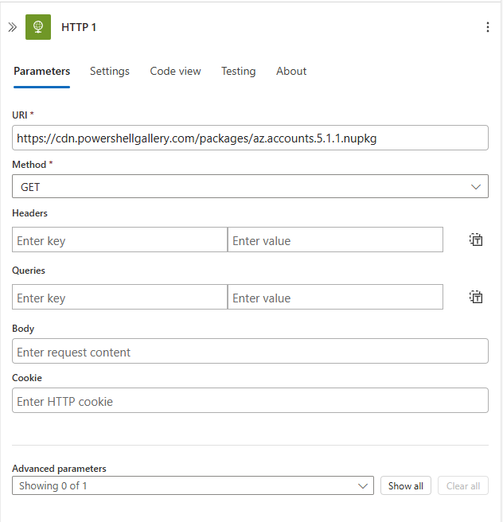Open the three-dot more options menu
The height and width of the screenshot is (522, 503).
click(488, 27)
